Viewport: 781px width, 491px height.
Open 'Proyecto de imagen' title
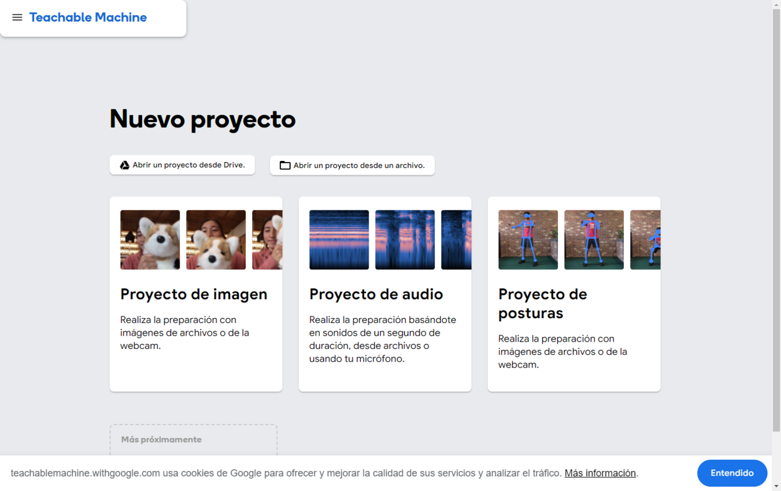(193, 294)
